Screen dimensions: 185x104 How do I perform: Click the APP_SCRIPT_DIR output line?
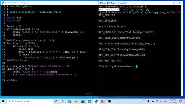tap(127, 44)
